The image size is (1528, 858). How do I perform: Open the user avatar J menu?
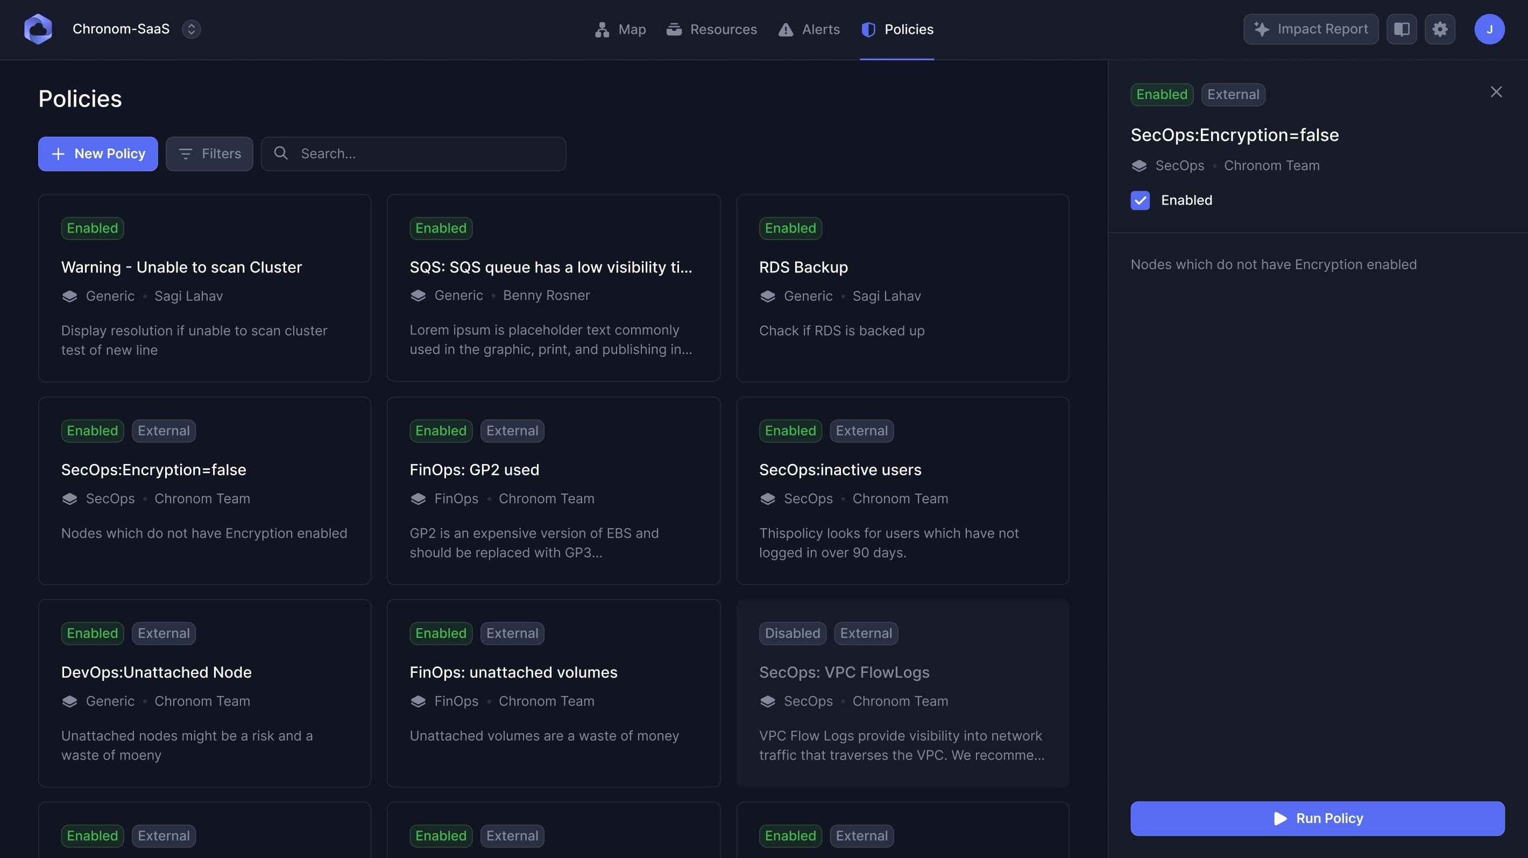click(x=1489, y=29)
